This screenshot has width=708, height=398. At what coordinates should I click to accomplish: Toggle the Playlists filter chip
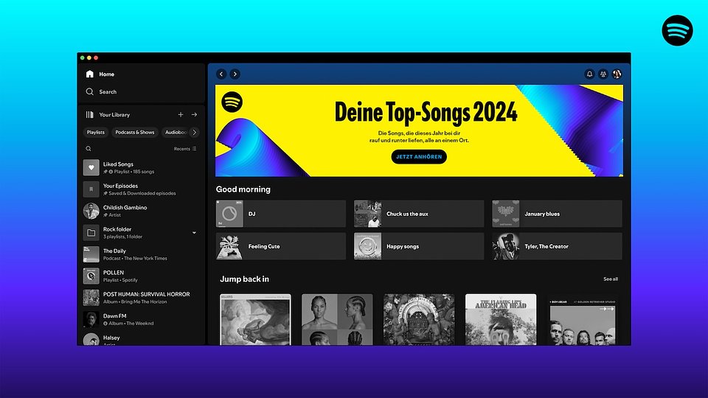coord(96,133)
